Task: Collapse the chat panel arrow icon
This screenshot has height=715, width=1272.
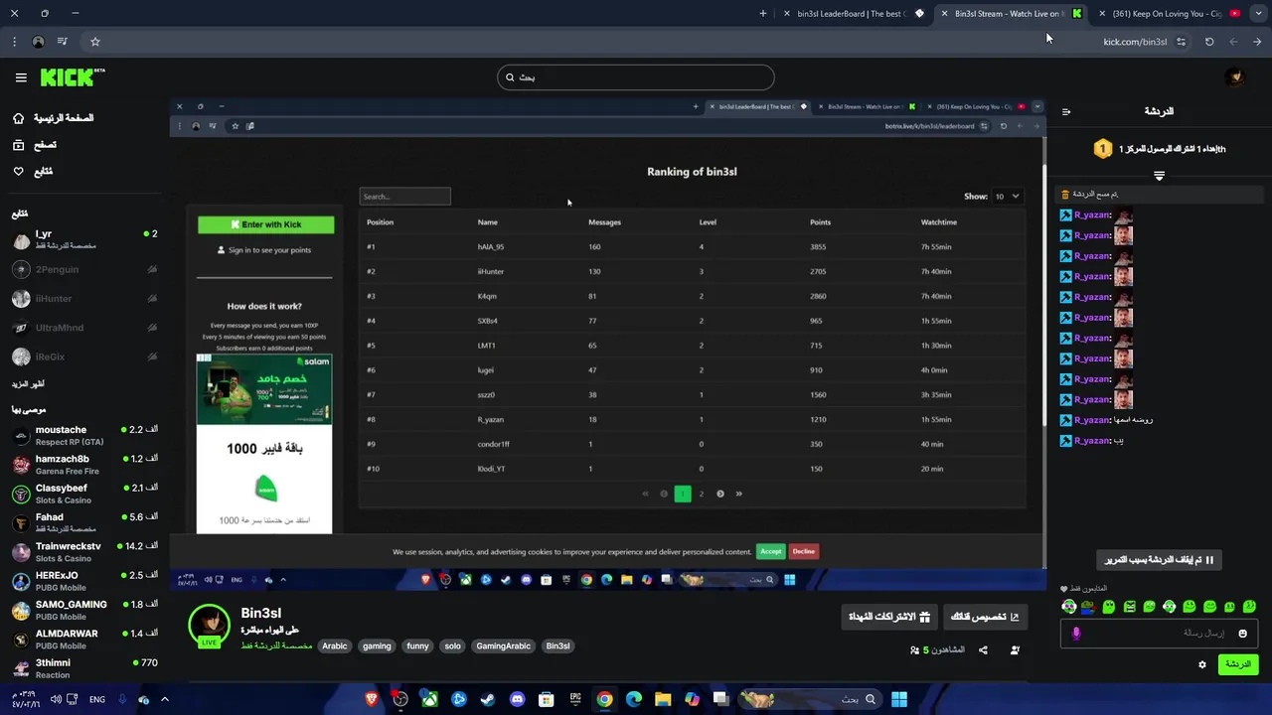Action: [1066, 111]
